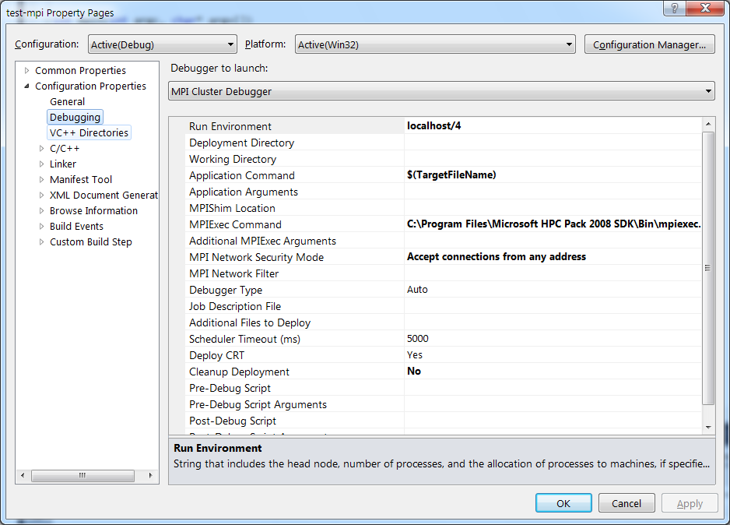Image resolution: width=730 pixels, height=525 pixels.
Task: Select the Build Events tree label
Action: (x=77, y=227)
